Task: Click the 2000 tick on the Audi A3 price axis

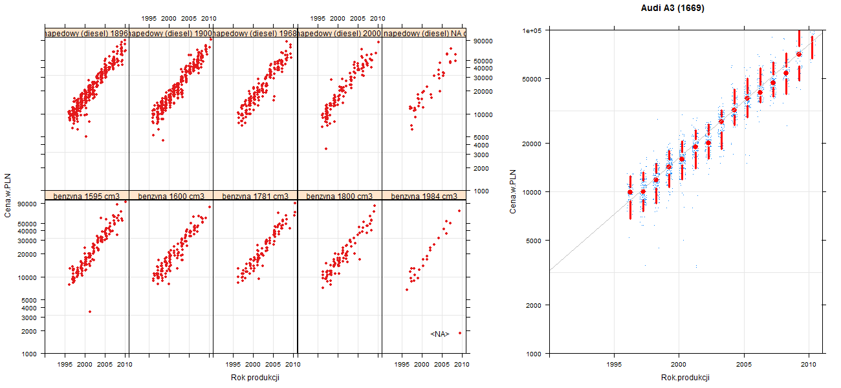Action: click(x=534, y=305)
